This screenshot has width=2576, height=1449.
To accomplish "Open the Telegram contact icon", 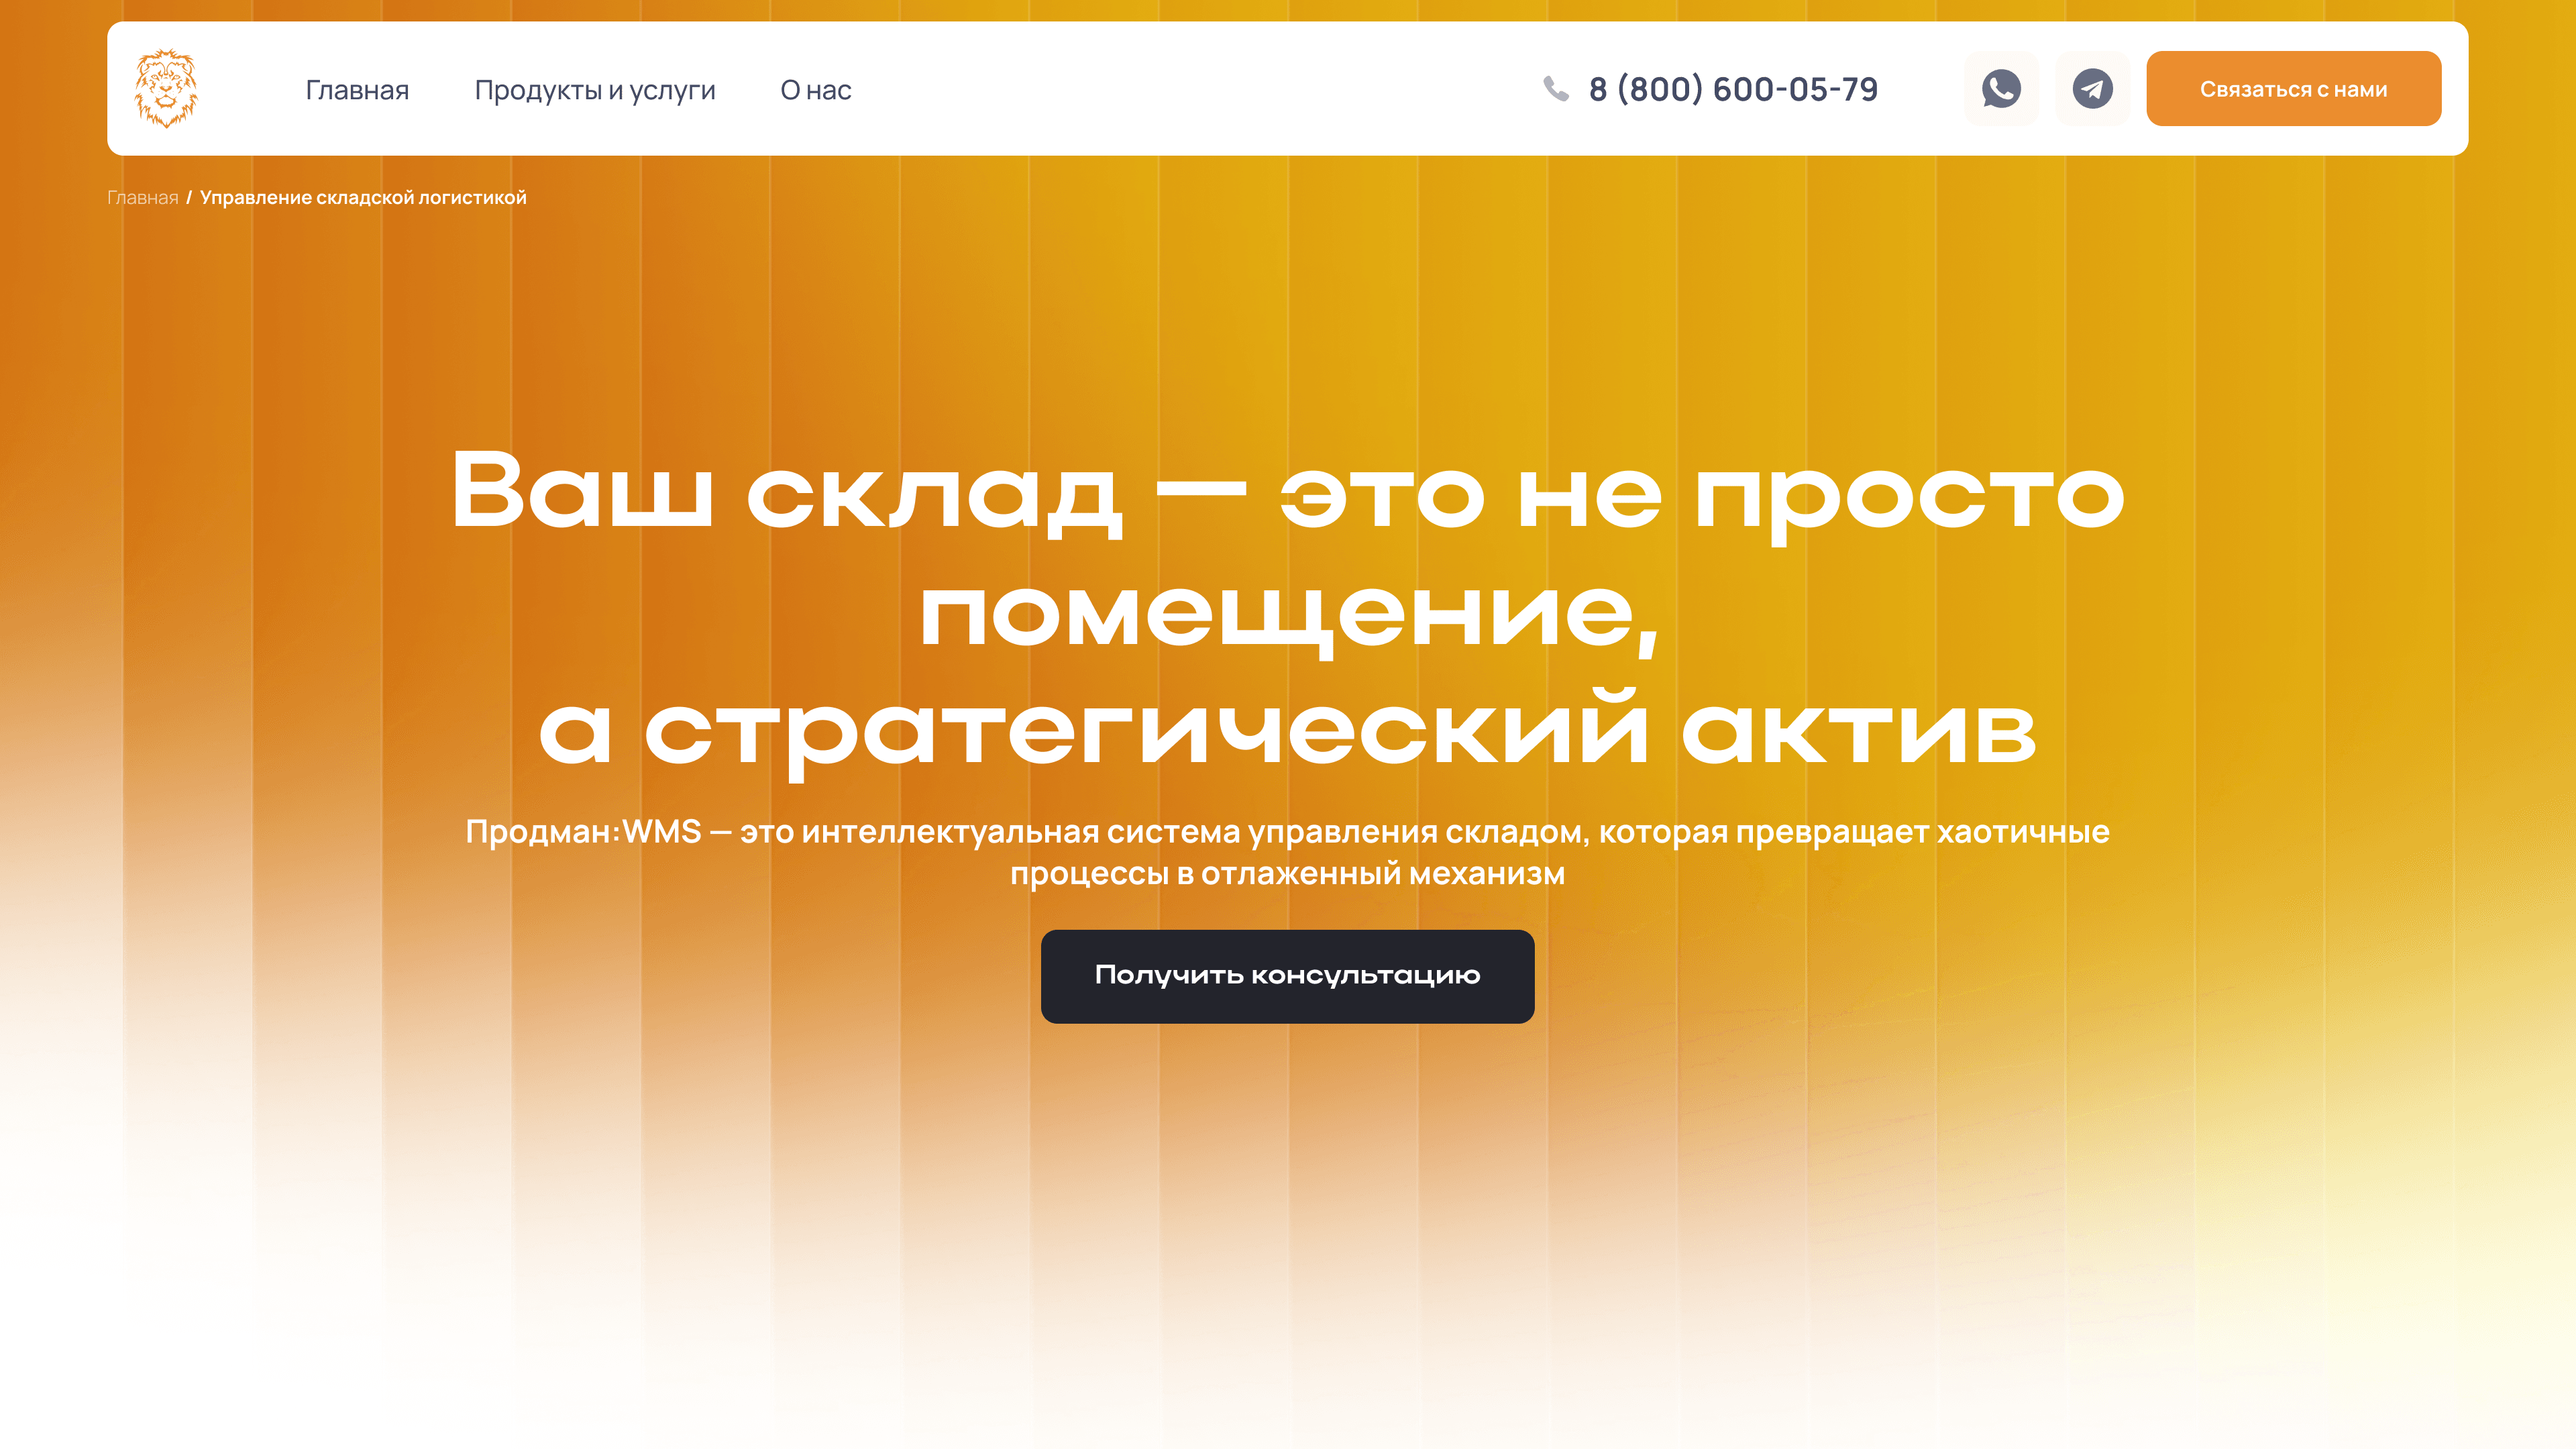I will [2092, 89].
